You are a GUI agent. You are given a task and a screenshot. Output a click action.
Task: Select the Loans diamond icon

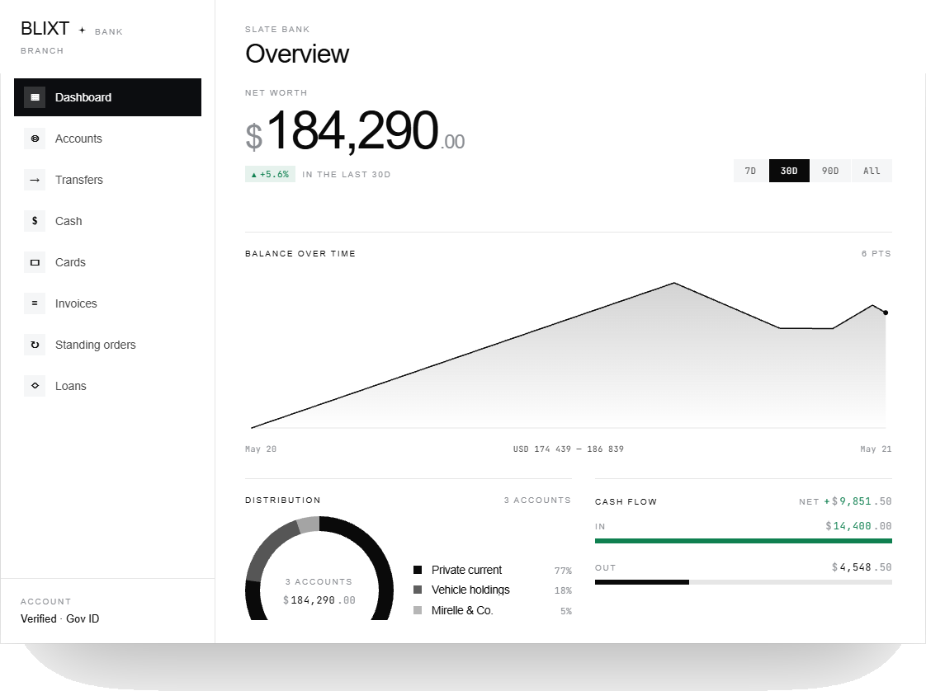(35, 386)
